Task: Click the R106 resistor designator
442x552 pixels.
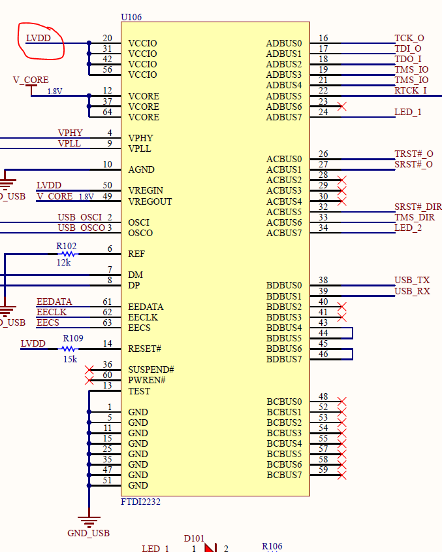Action: click(x=272, y=546)
